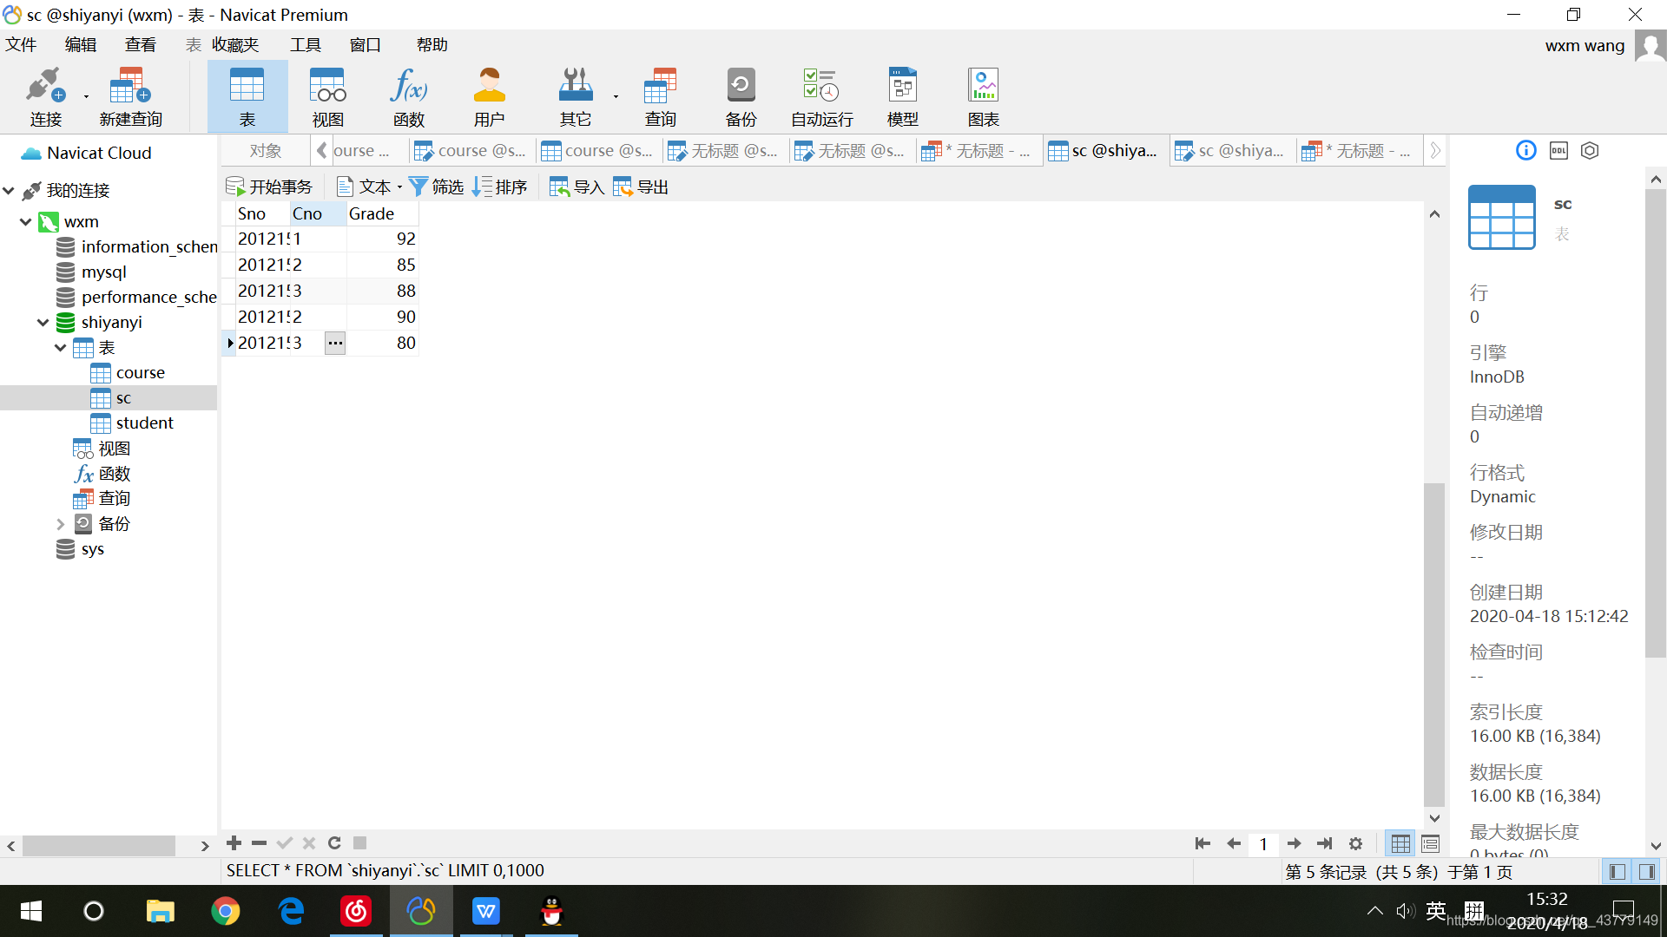Switch to the 对象 tab
1667x937 pixels.
[265, 150]
